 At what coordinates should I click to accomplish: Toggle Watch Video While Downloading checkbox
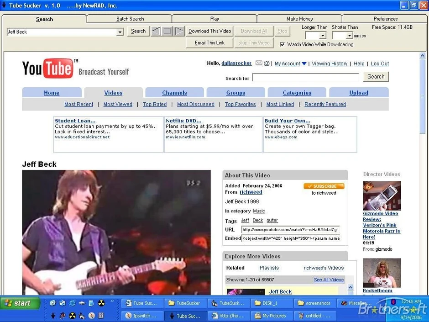(x=283, y=44)
